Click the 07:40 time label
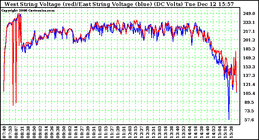 [4, 132]
